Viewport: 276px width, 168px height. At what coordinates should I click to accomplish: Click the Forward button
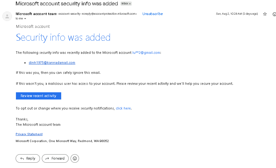(55, 159)
